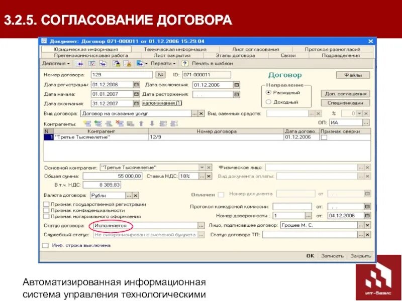Click the OK button
Image resolution: width=402 pixels, height=301 pixels.
click(310, 256)
